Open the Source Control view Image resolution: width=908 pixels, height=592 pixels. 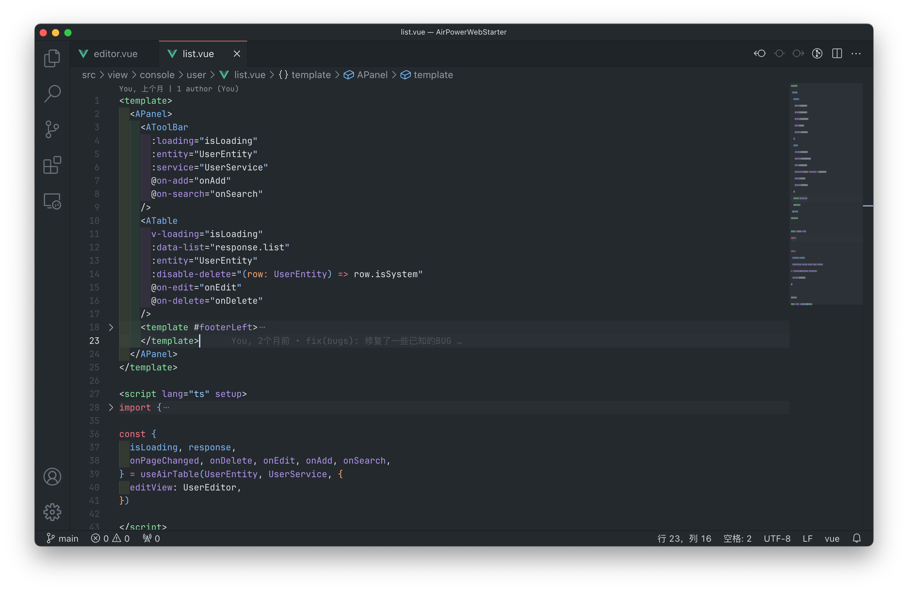[52, 129]
